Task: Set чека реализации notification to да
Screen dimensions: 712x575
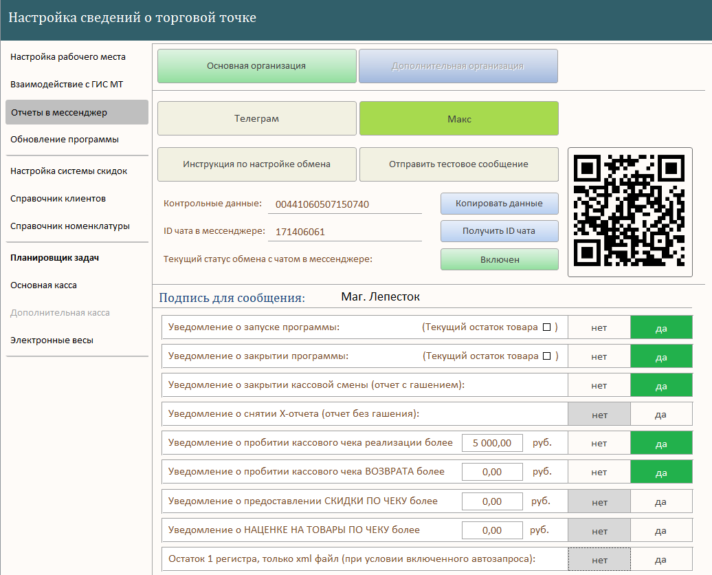Action: pyautogui.click(x=661, y=443)
